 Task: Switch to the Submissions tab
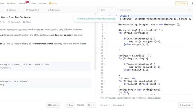(54, 10)
